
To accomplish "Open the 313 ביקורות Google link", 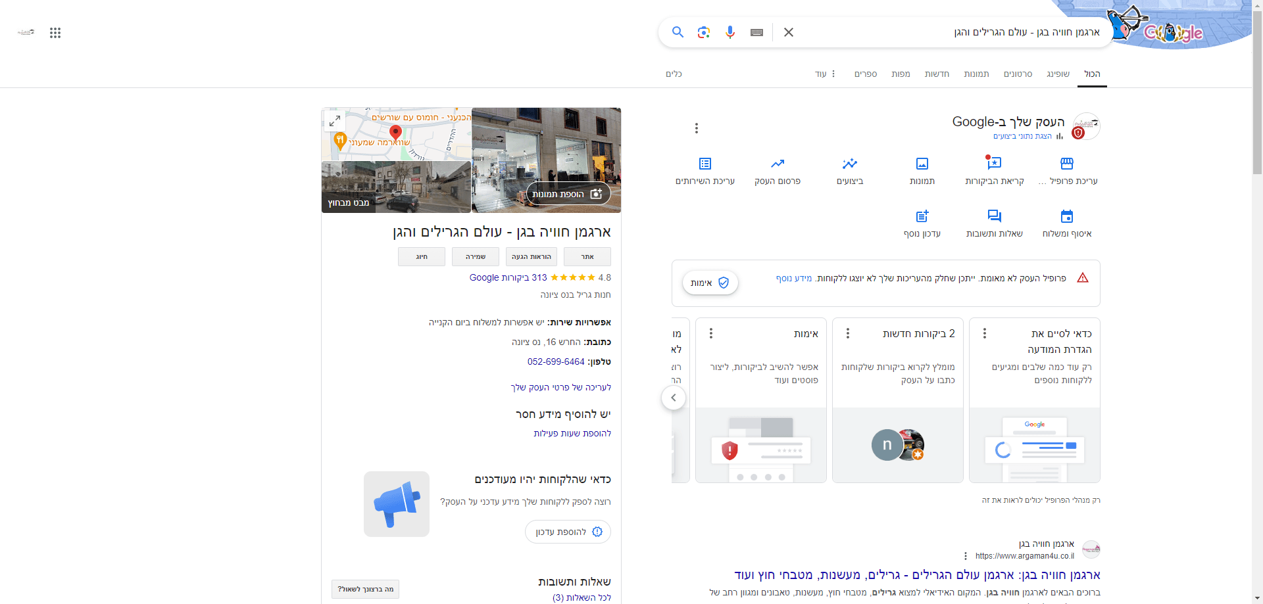I will point(508,277).
